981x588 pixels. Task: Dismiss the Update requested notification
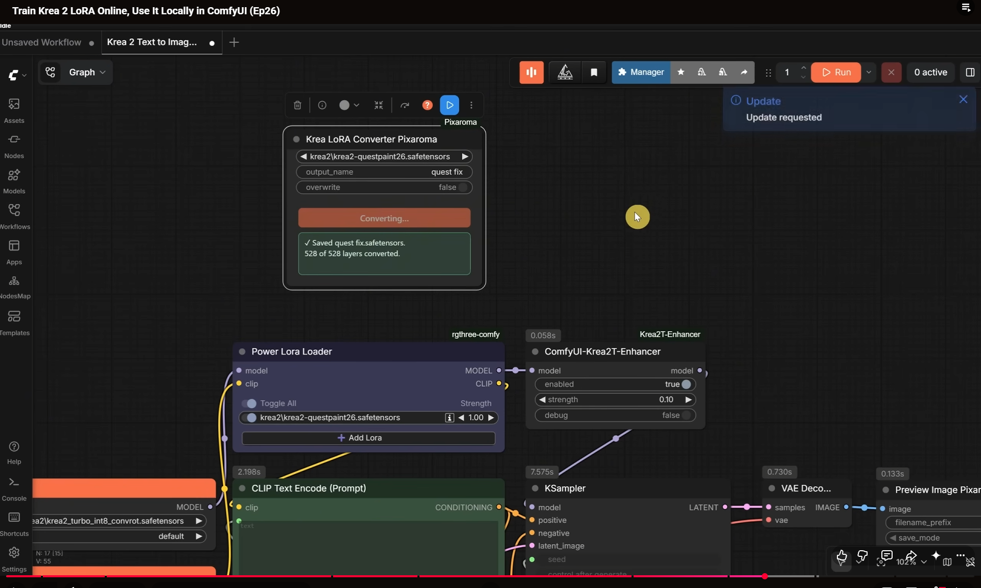click(963, 100)
